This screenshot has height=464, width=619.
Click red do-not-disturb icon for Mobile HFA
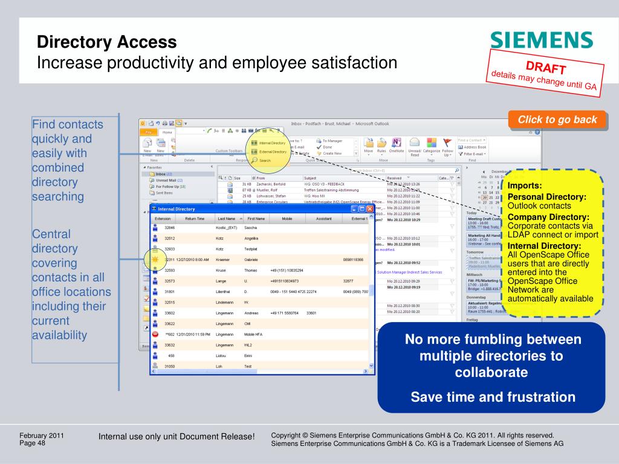[x=155, y=334]
